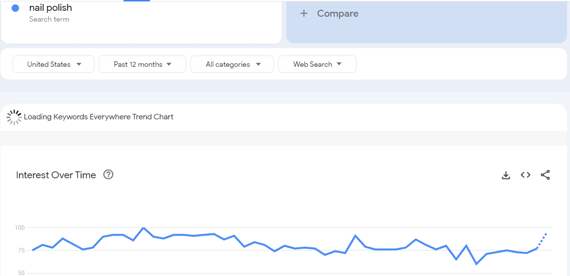Click the Search term label
570x276 pixels.
coord(49,19)
